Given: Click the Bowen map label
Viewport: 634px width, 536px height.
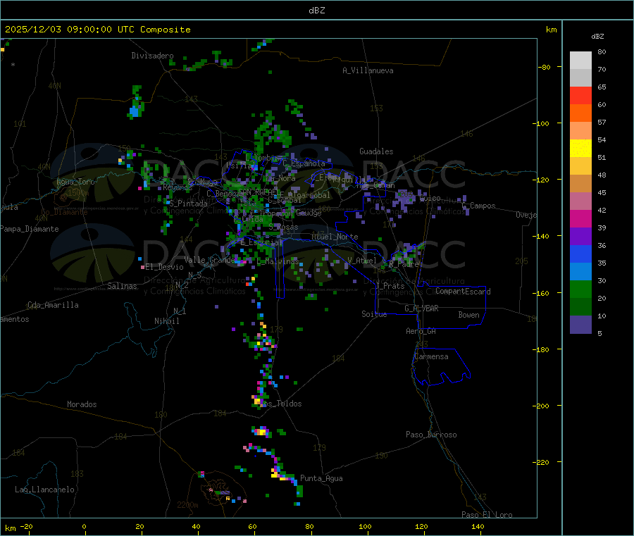Looking at the screenshot, I should coord(468,315).
